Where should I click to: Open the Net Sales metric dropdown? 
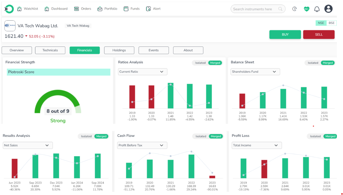click(27, 145)
